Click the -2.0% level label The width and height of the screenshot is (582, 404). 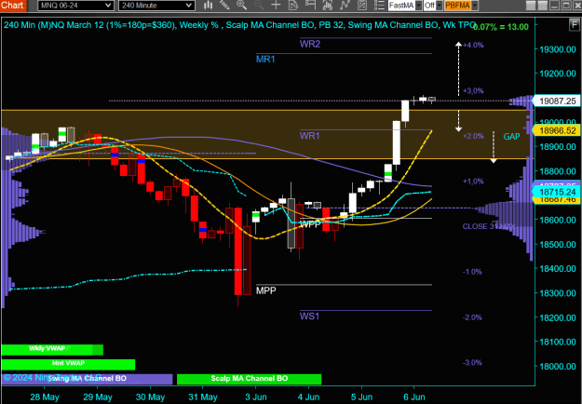(472, 317)
